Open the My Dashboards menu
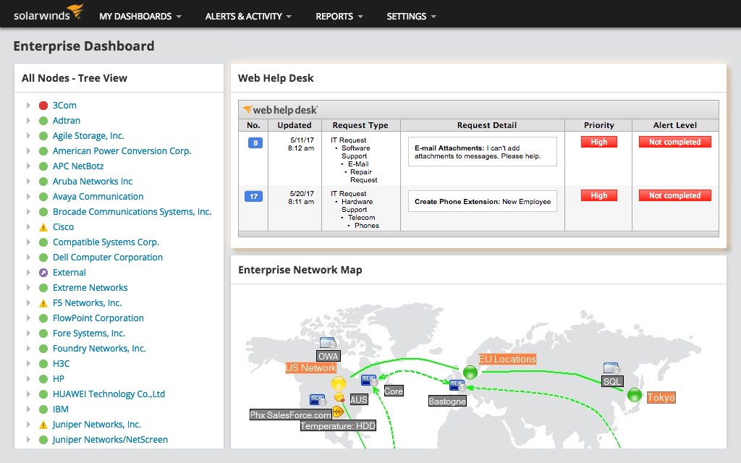Screen dimensions: 741x463 [x=140, y=16]
